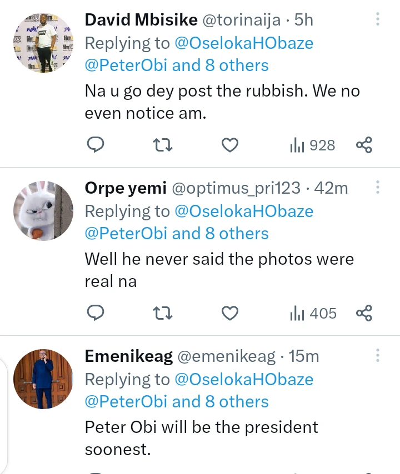Like Orpe yemi's tweet

pyautogui.click(x=230, y=314)
